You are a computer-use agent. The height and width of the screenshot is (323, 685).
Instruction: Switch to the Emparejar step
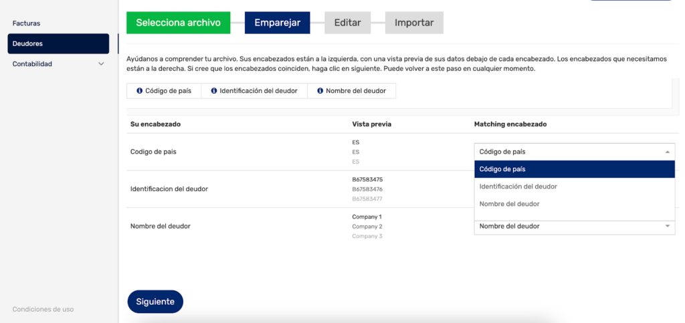[x=277, y=23]
